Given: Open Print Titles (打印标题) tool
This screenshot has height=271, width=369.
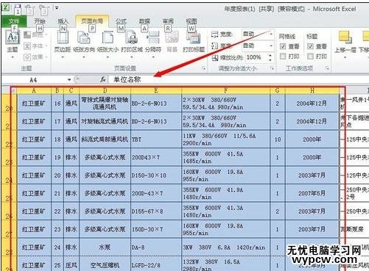Looking at the screenshot, I should [194, 42].
